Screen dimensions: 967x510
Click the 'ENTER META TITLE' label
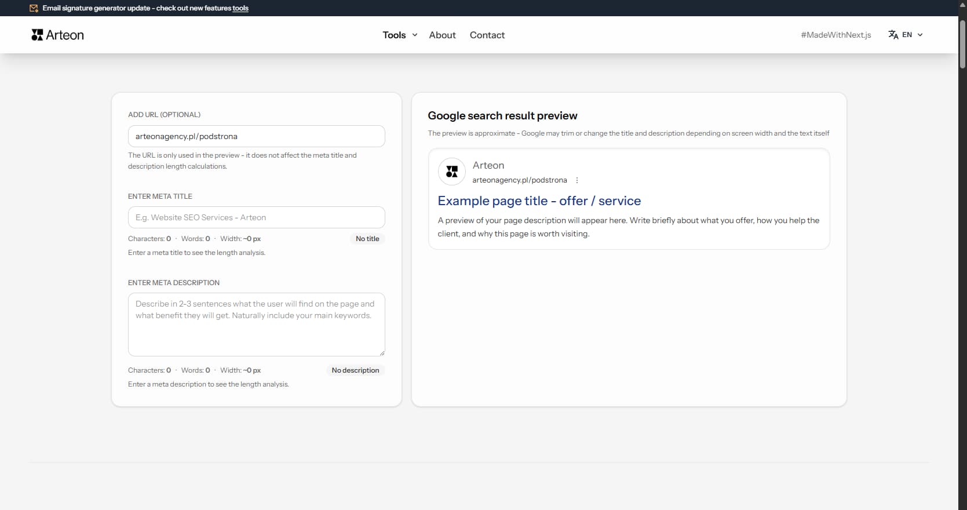(160, 196)
